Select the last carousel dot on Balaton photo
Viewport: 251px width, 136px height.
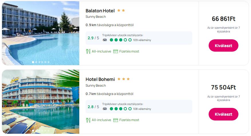(48, 62)
